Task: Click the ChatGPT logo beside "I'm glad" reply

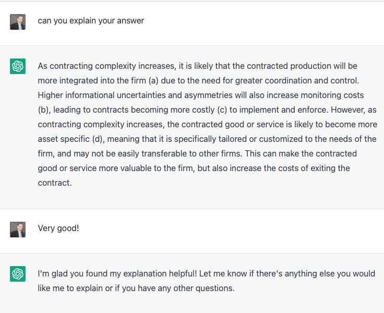Action: (x=18, y=274)
